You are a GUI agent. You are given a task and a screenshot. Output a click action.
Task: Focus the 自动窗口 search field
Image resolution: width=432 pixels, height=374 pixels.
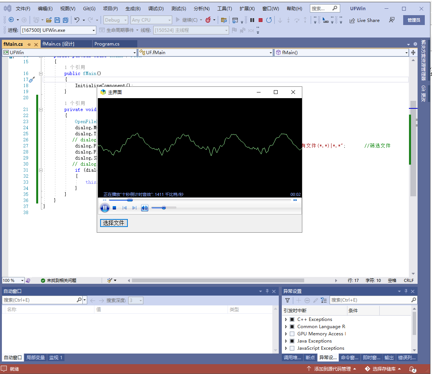[40, 300]
